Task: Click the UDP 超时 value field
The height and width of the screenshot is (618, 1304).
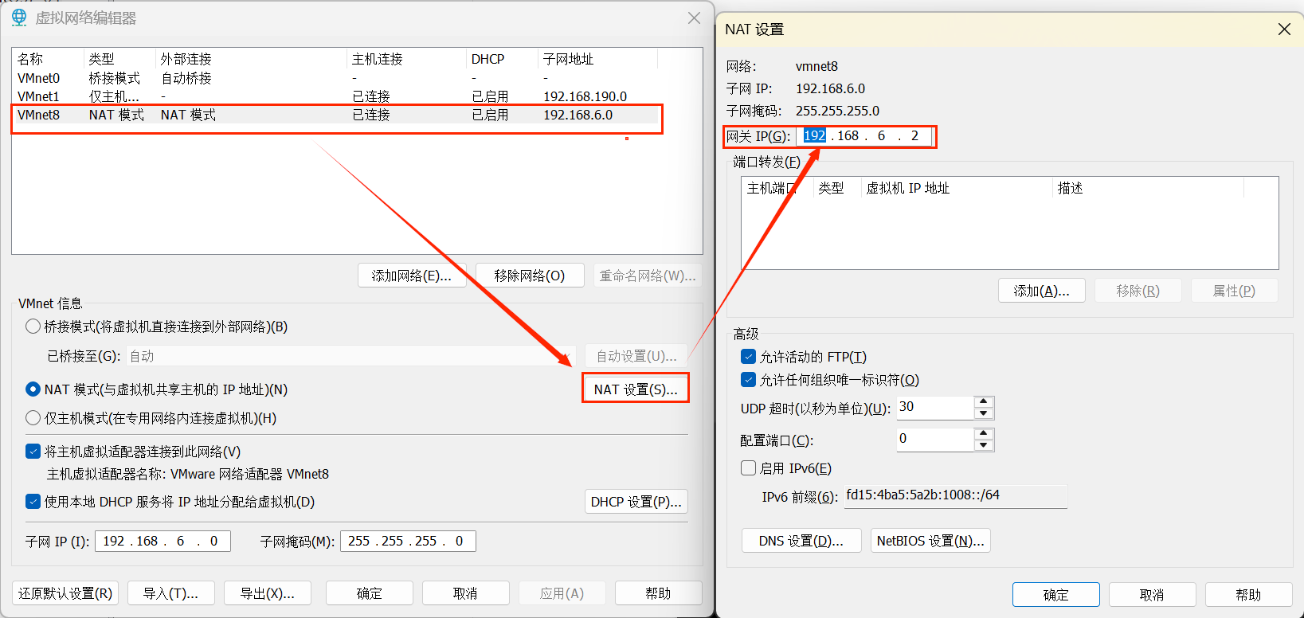Action: [x=935, y=408]
